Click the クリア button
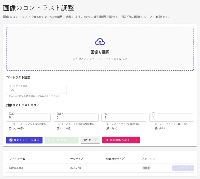200x179 pixels. click(x=90, y=140)
